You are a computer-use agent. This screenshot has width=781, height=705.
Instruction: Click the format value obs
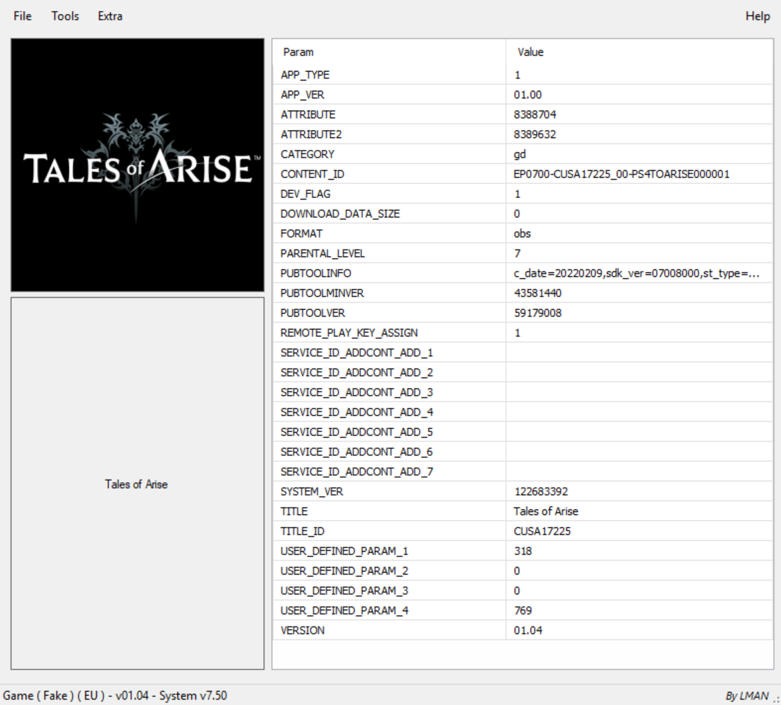pos(522,233)
